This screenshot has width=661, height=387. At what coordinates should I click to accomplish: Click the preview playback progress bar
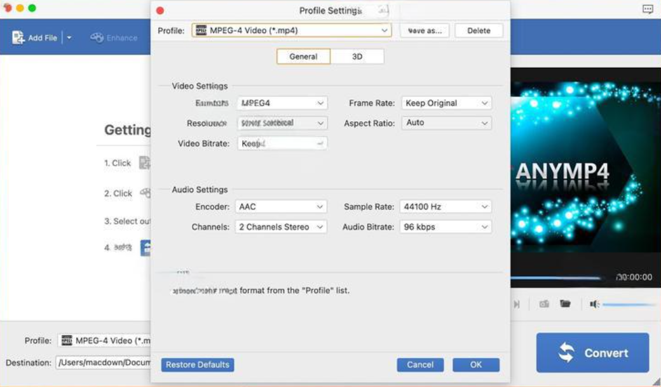[x=555, y=278]
